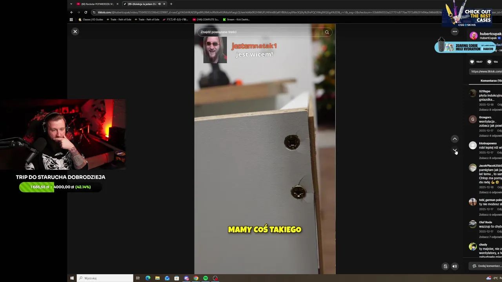Open Task View on the taskbar
Viewport: 502px width, 282px height.
click(x=138, y=278)
